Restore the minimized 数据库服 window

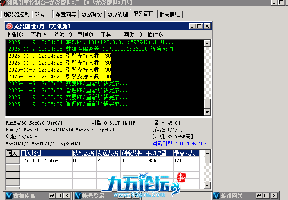(52, 196)
